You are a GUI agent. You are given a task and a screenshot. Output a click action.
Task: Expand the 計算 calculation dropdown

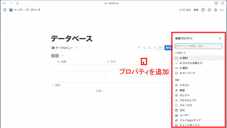[x=100, y=91]
